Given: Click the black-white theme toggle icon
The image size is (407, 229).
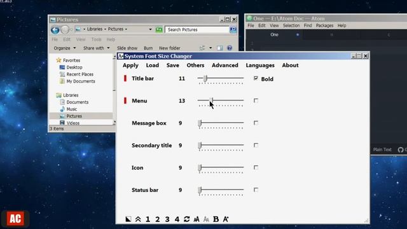Looking at the screenshot, I should (x=128, y=219).
